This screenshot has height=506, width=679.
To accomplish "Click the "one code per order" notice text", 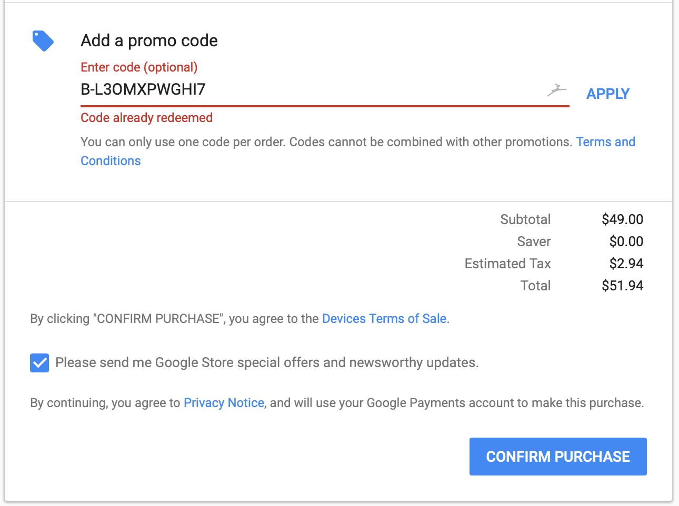I will click(326, 142).
